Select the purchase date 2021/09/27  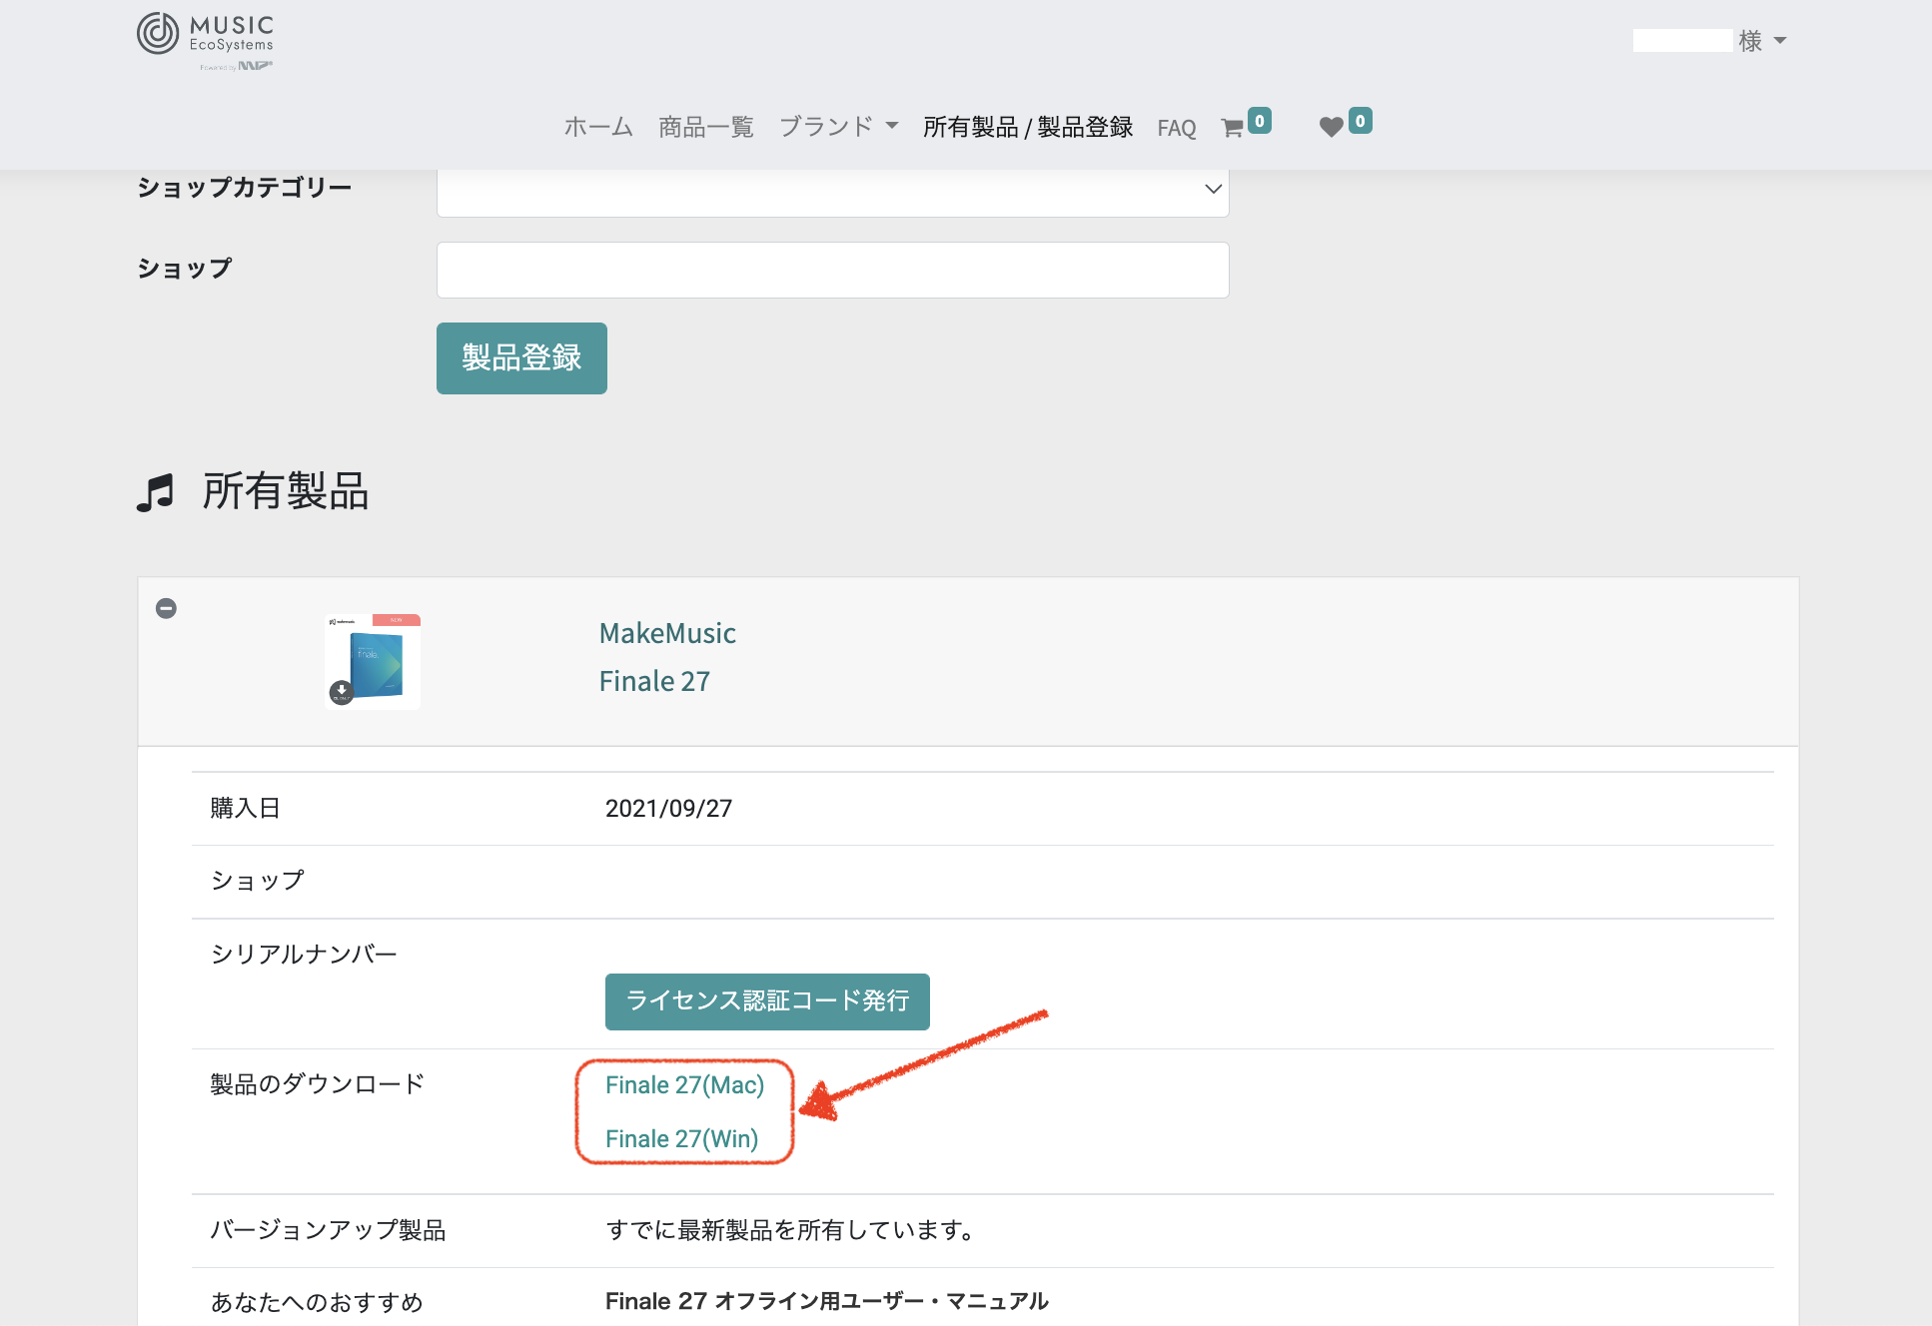668,809
